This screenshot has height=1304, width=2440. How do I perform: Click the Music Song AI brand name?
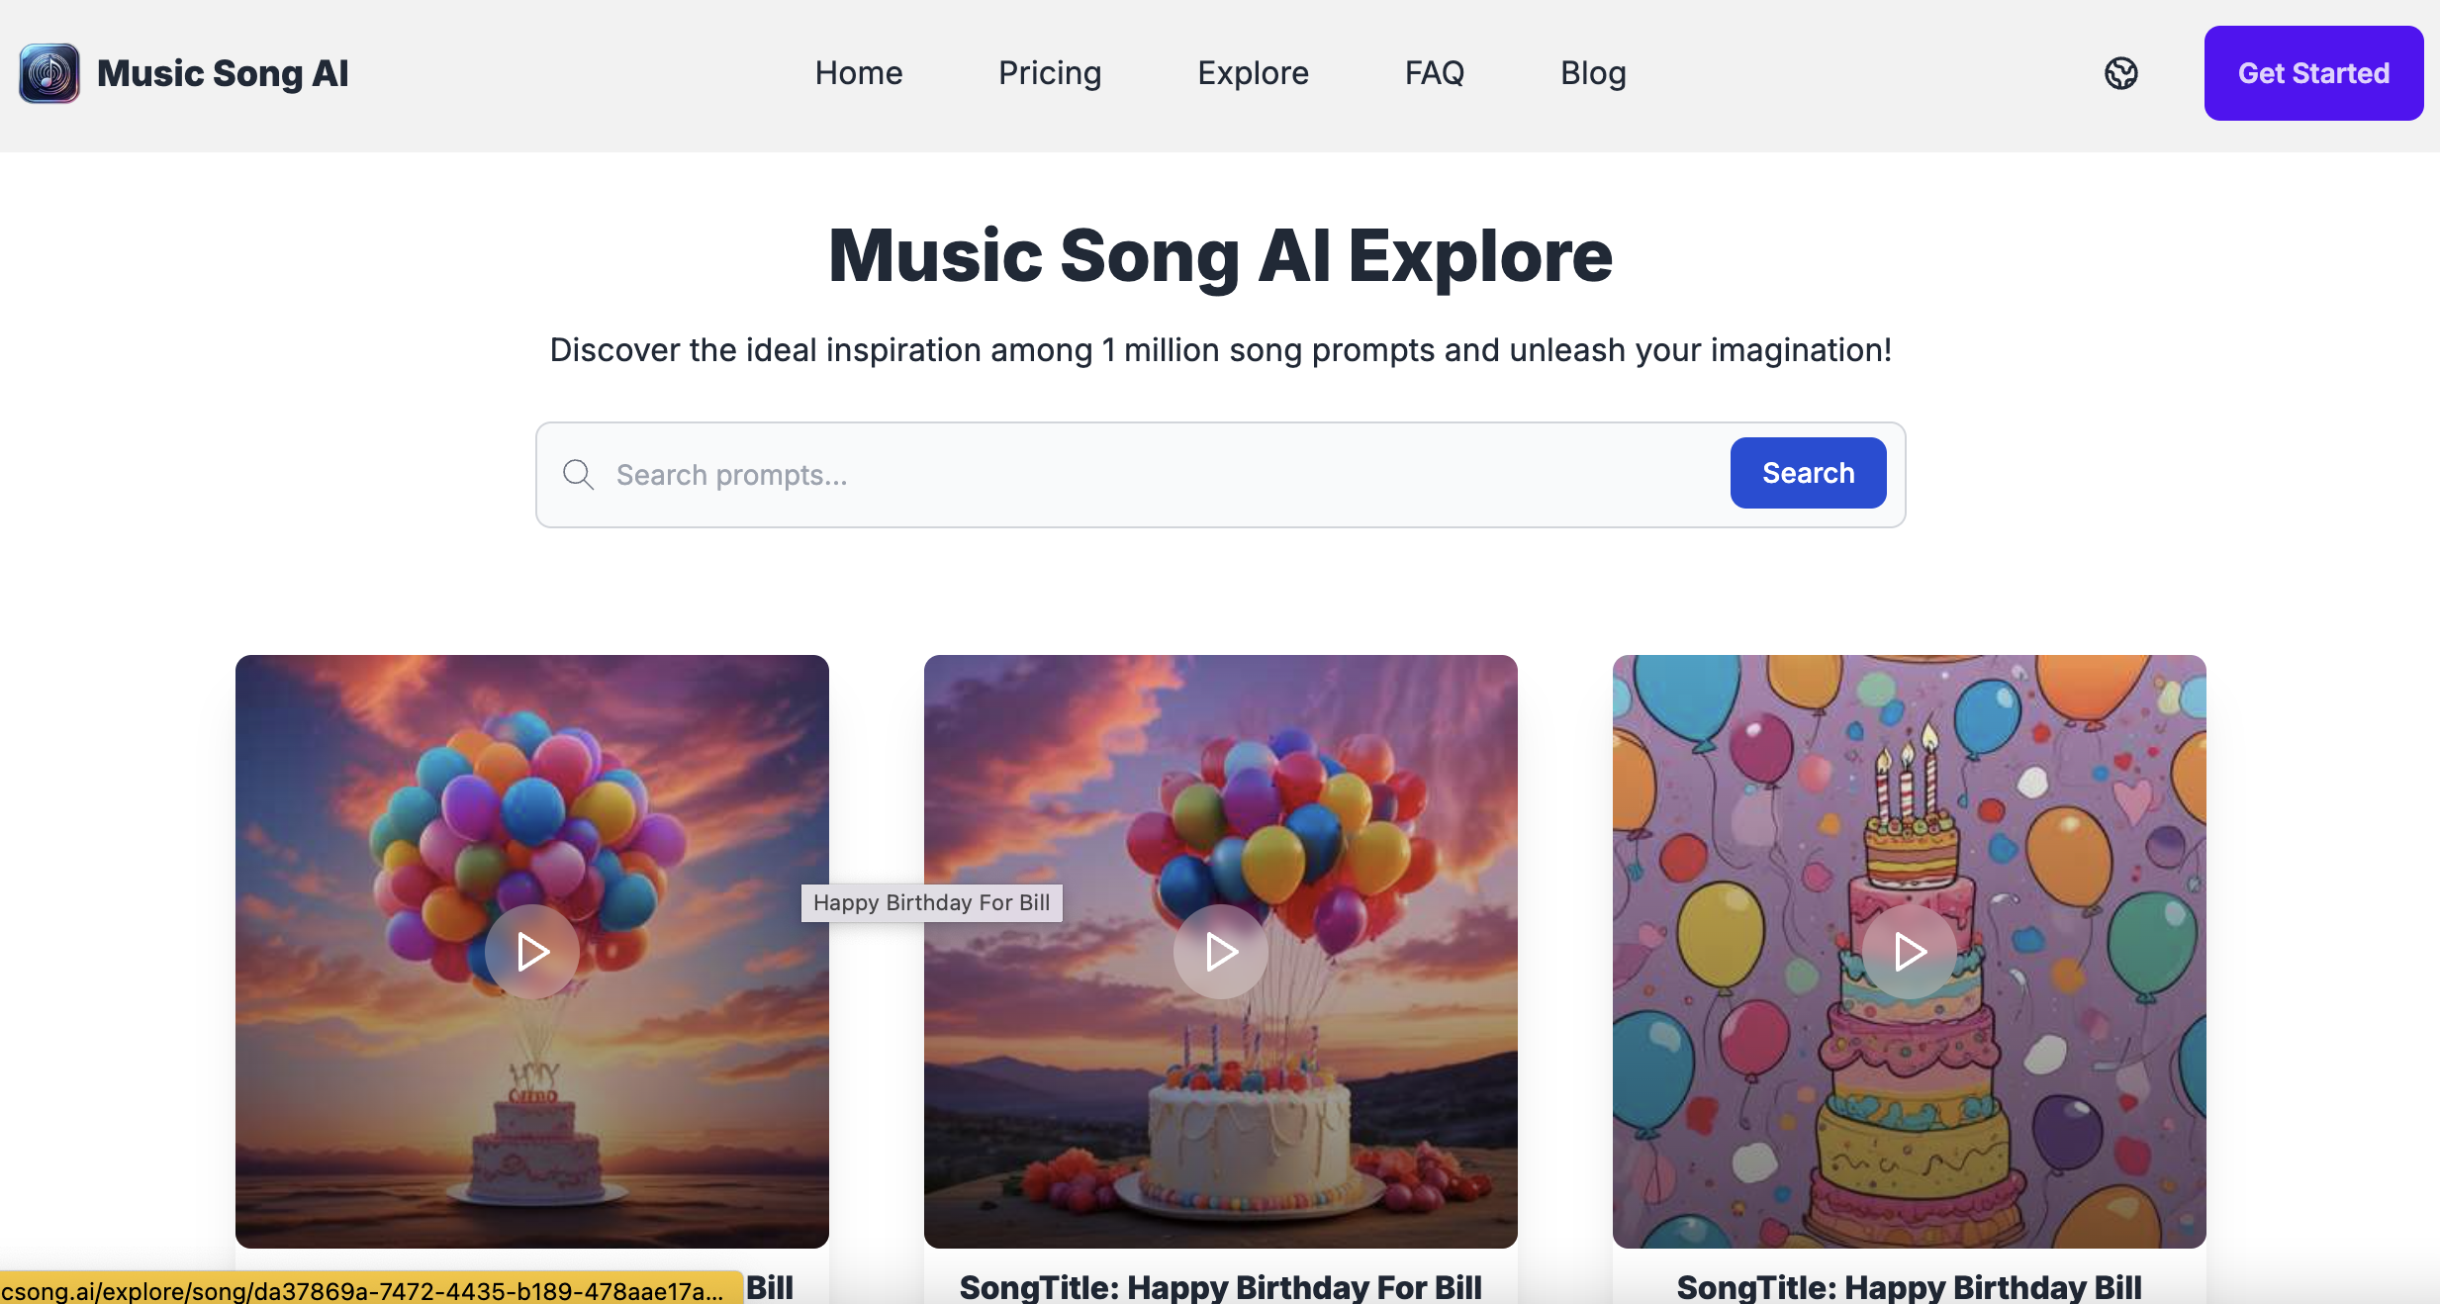tap(223, 73)
